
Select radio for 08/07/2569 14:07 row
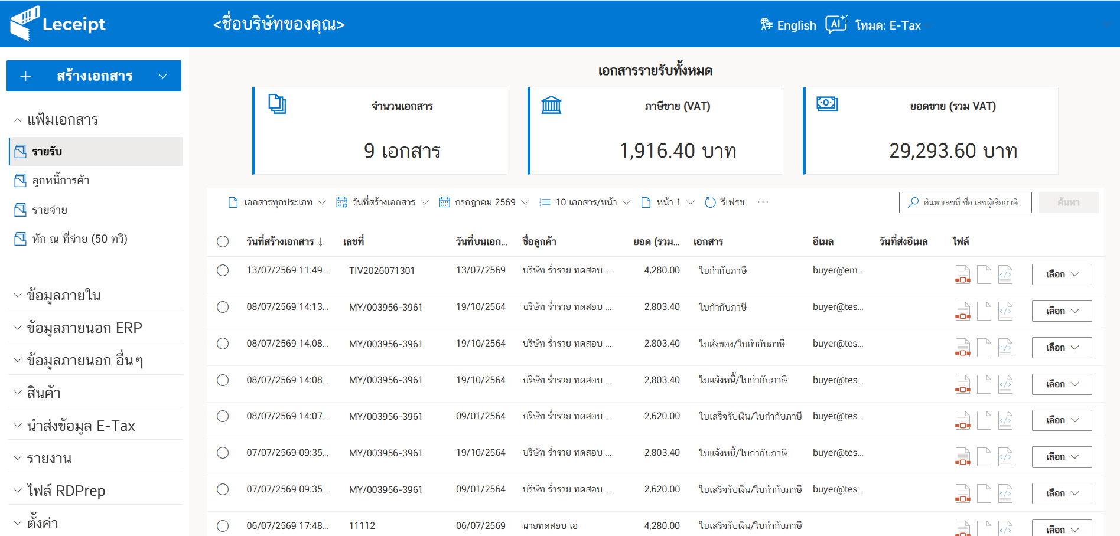coord(223,416)
